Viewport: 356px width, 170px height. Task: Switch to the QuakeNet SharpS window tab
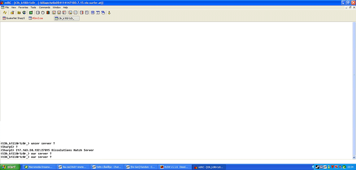14,18
